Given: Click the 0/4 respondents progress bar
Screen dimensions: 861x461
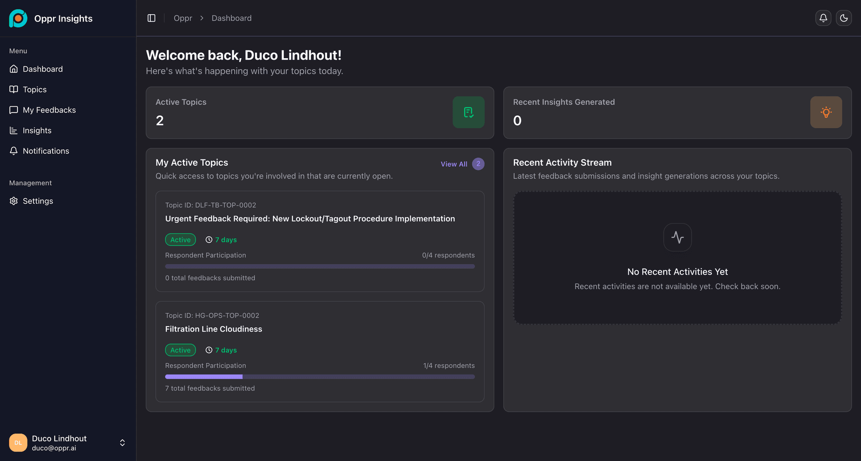Looking at the screenshot, I should [320, 267].
